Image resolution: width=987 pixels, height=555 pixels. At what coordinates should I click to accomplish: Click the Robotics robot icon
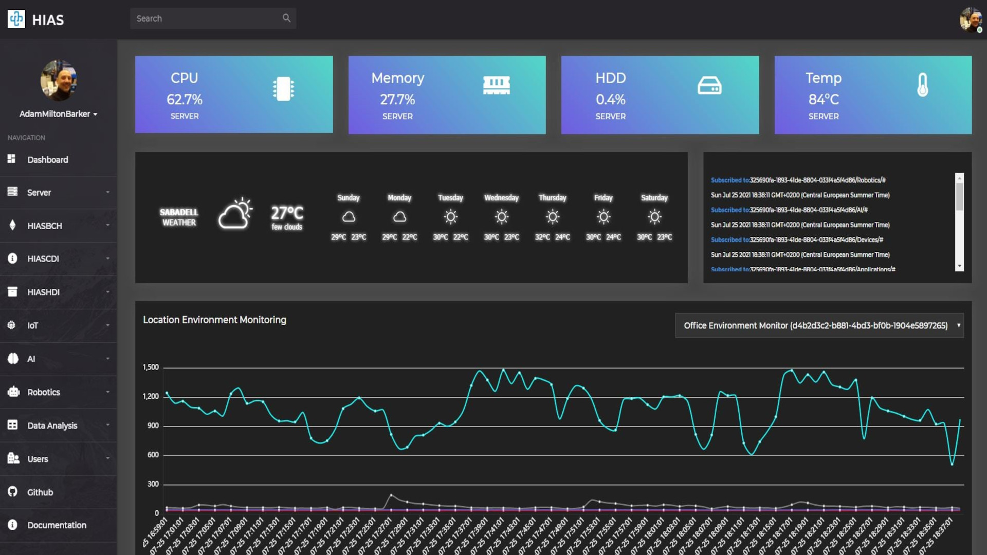(x=13, y=392)
